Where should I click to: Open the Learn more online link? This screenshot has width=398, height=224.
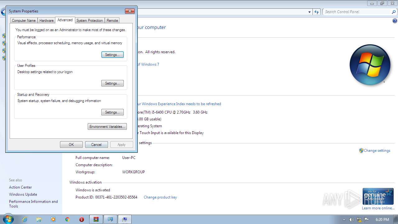pos(378,208)
